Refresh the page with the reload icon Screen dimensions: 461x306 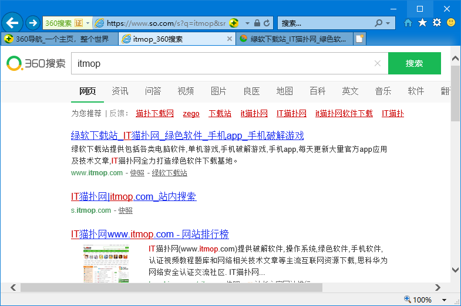267,23
